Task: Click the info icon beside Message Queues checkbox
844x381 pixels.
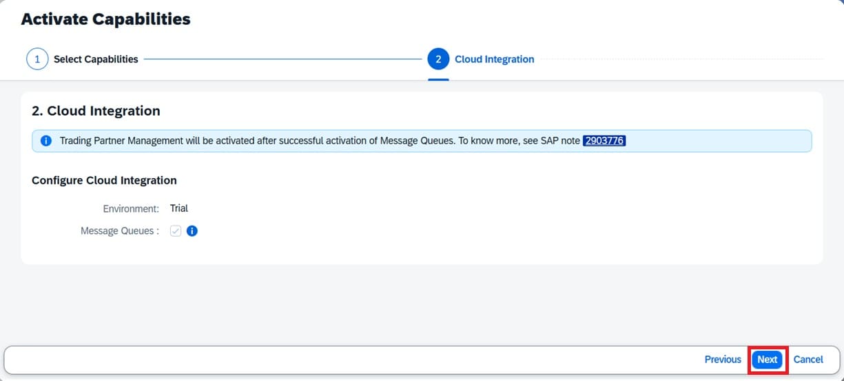Action: (x=192, y=231)
